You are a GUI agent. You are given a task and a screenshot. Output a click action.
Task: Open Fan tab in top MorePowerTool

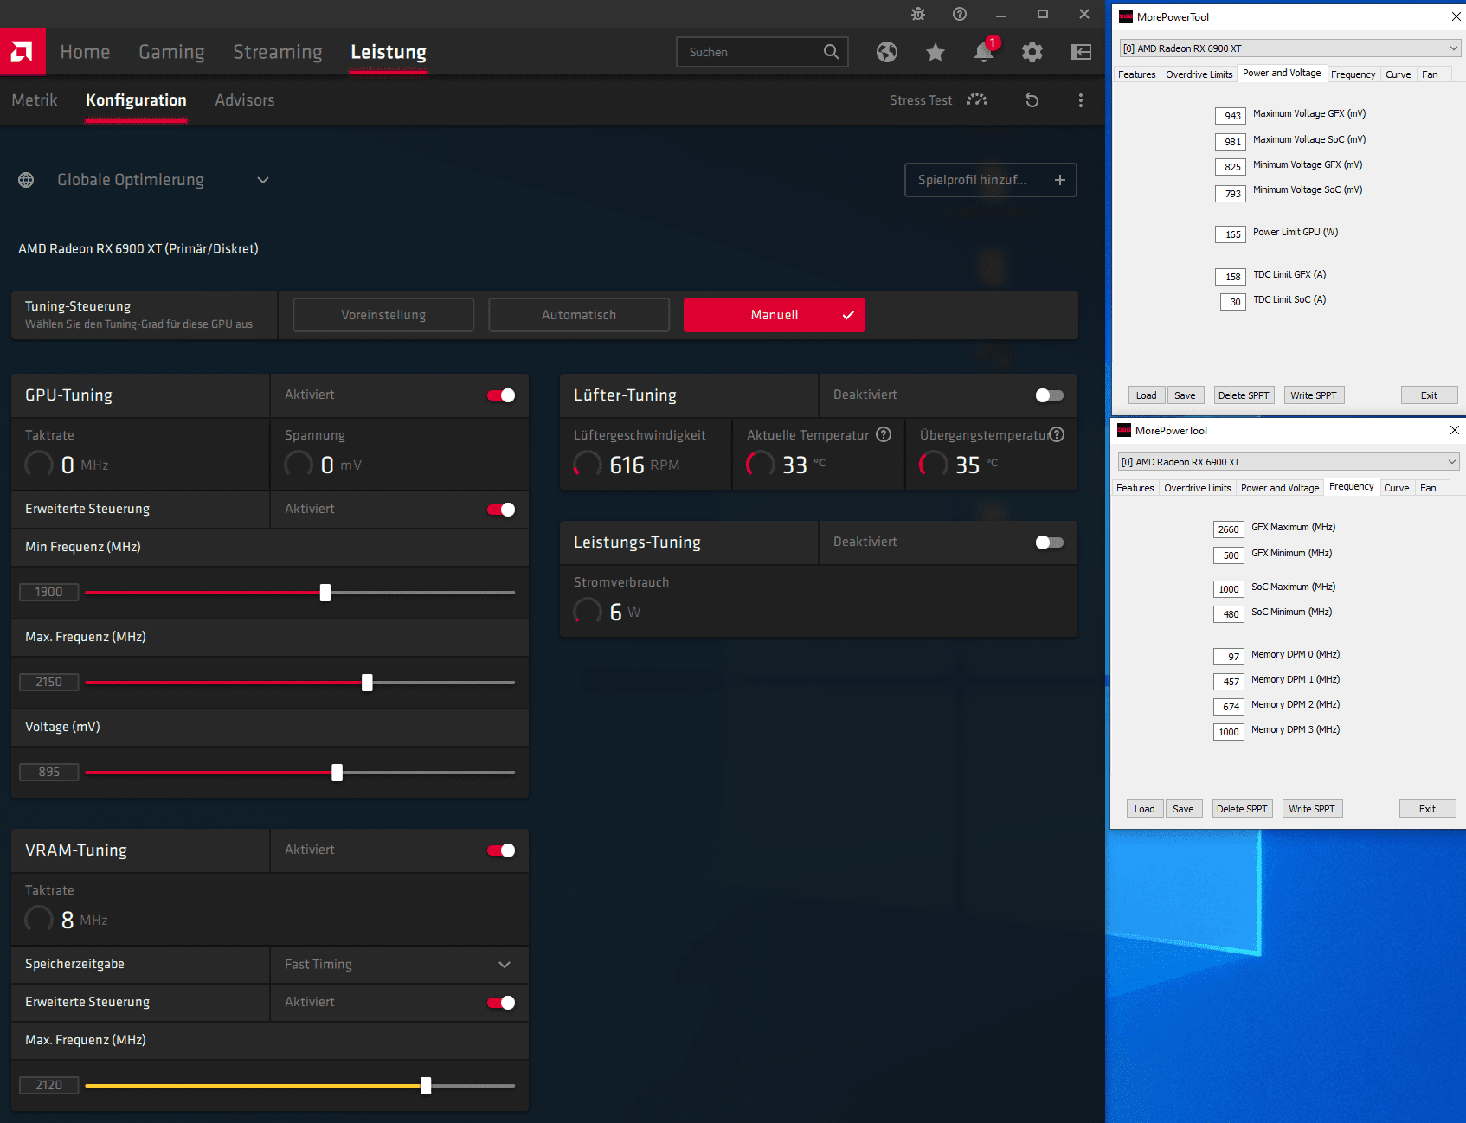pyautogui.click(x=1430, y=74)
